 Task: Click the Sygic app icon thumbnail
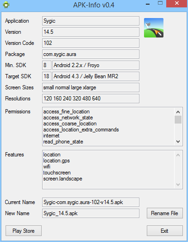(x=154, y=28)
